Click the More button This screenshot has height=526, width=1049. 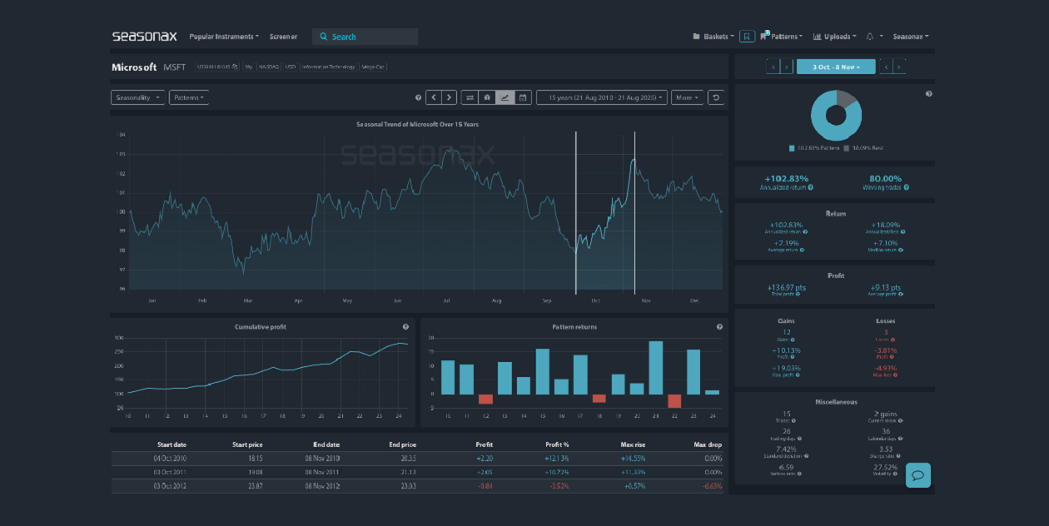(x=687, y=97)
